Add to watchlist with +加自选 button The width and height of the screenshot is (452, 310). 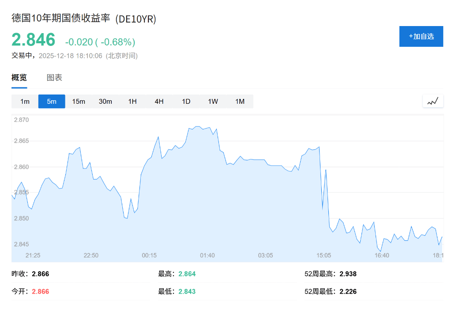click(421, 36)
